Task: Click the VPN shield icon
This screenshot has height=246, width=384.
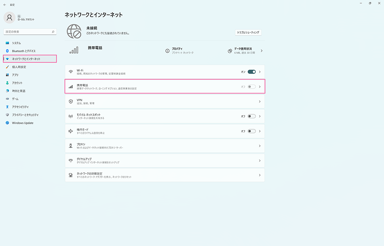Action: [x=71, y=101]
